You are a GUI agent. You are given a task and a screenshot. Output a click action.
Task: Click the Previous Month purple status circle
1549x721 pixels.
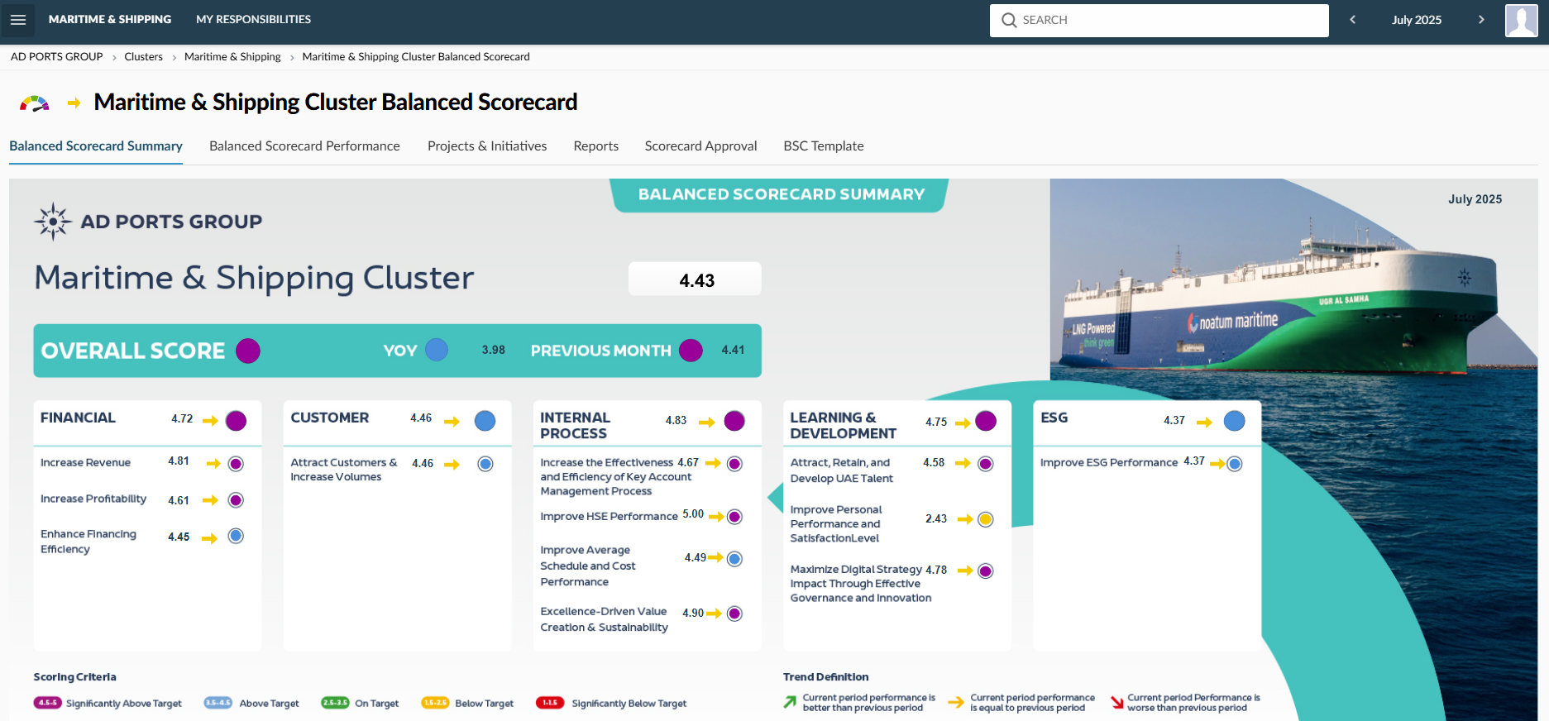coord(691,351)
